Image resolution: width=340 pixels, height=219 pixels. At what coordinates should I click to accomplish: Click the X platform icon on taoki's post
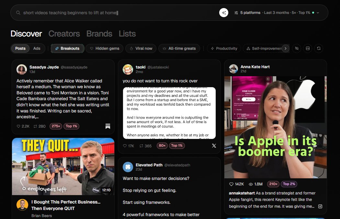pyautogui.click(x=214, y=146)
